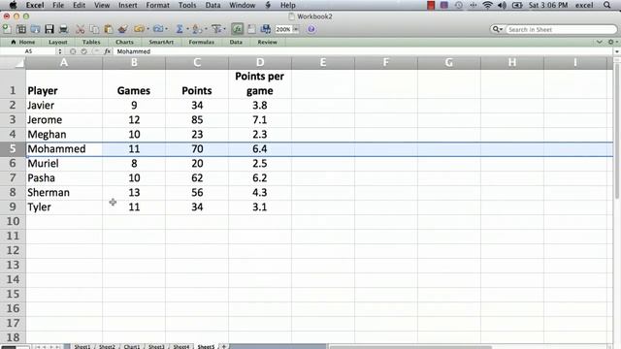
Task: Select the cell containing Jerome
Action: click(x=64, y=120)
